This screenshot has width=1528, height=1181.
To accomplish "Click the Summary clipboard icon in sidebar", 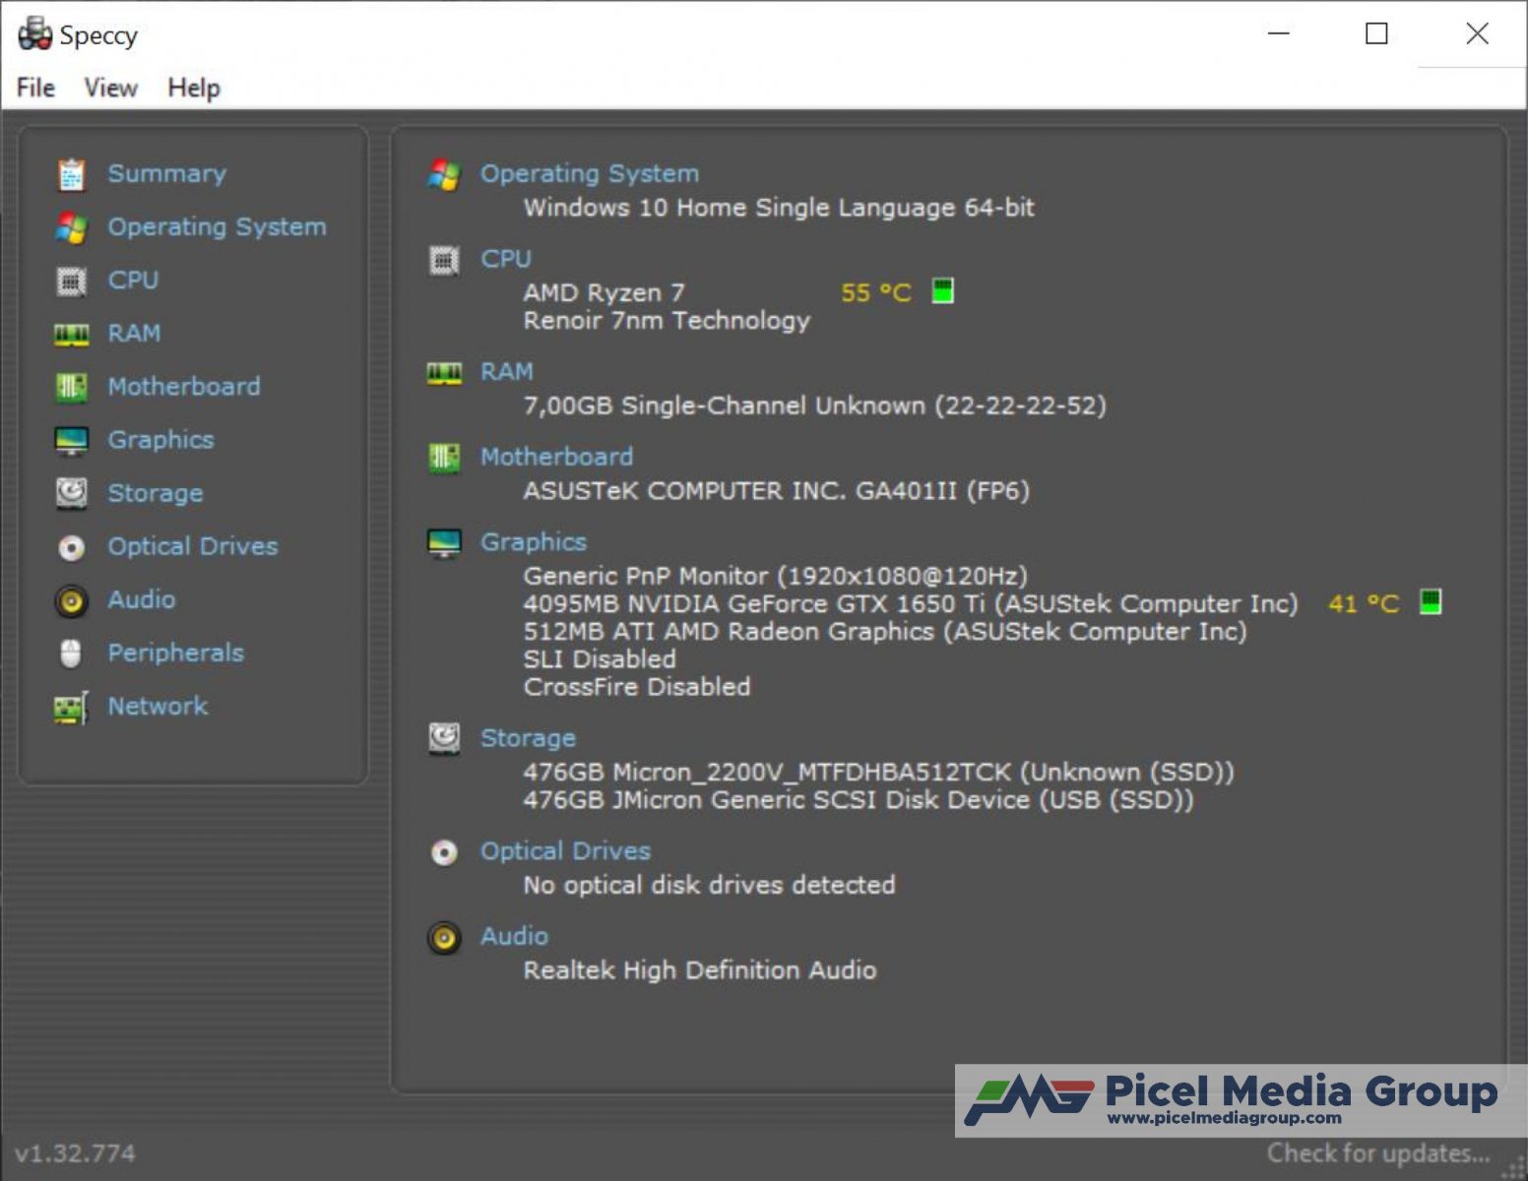I will point(71,174).
